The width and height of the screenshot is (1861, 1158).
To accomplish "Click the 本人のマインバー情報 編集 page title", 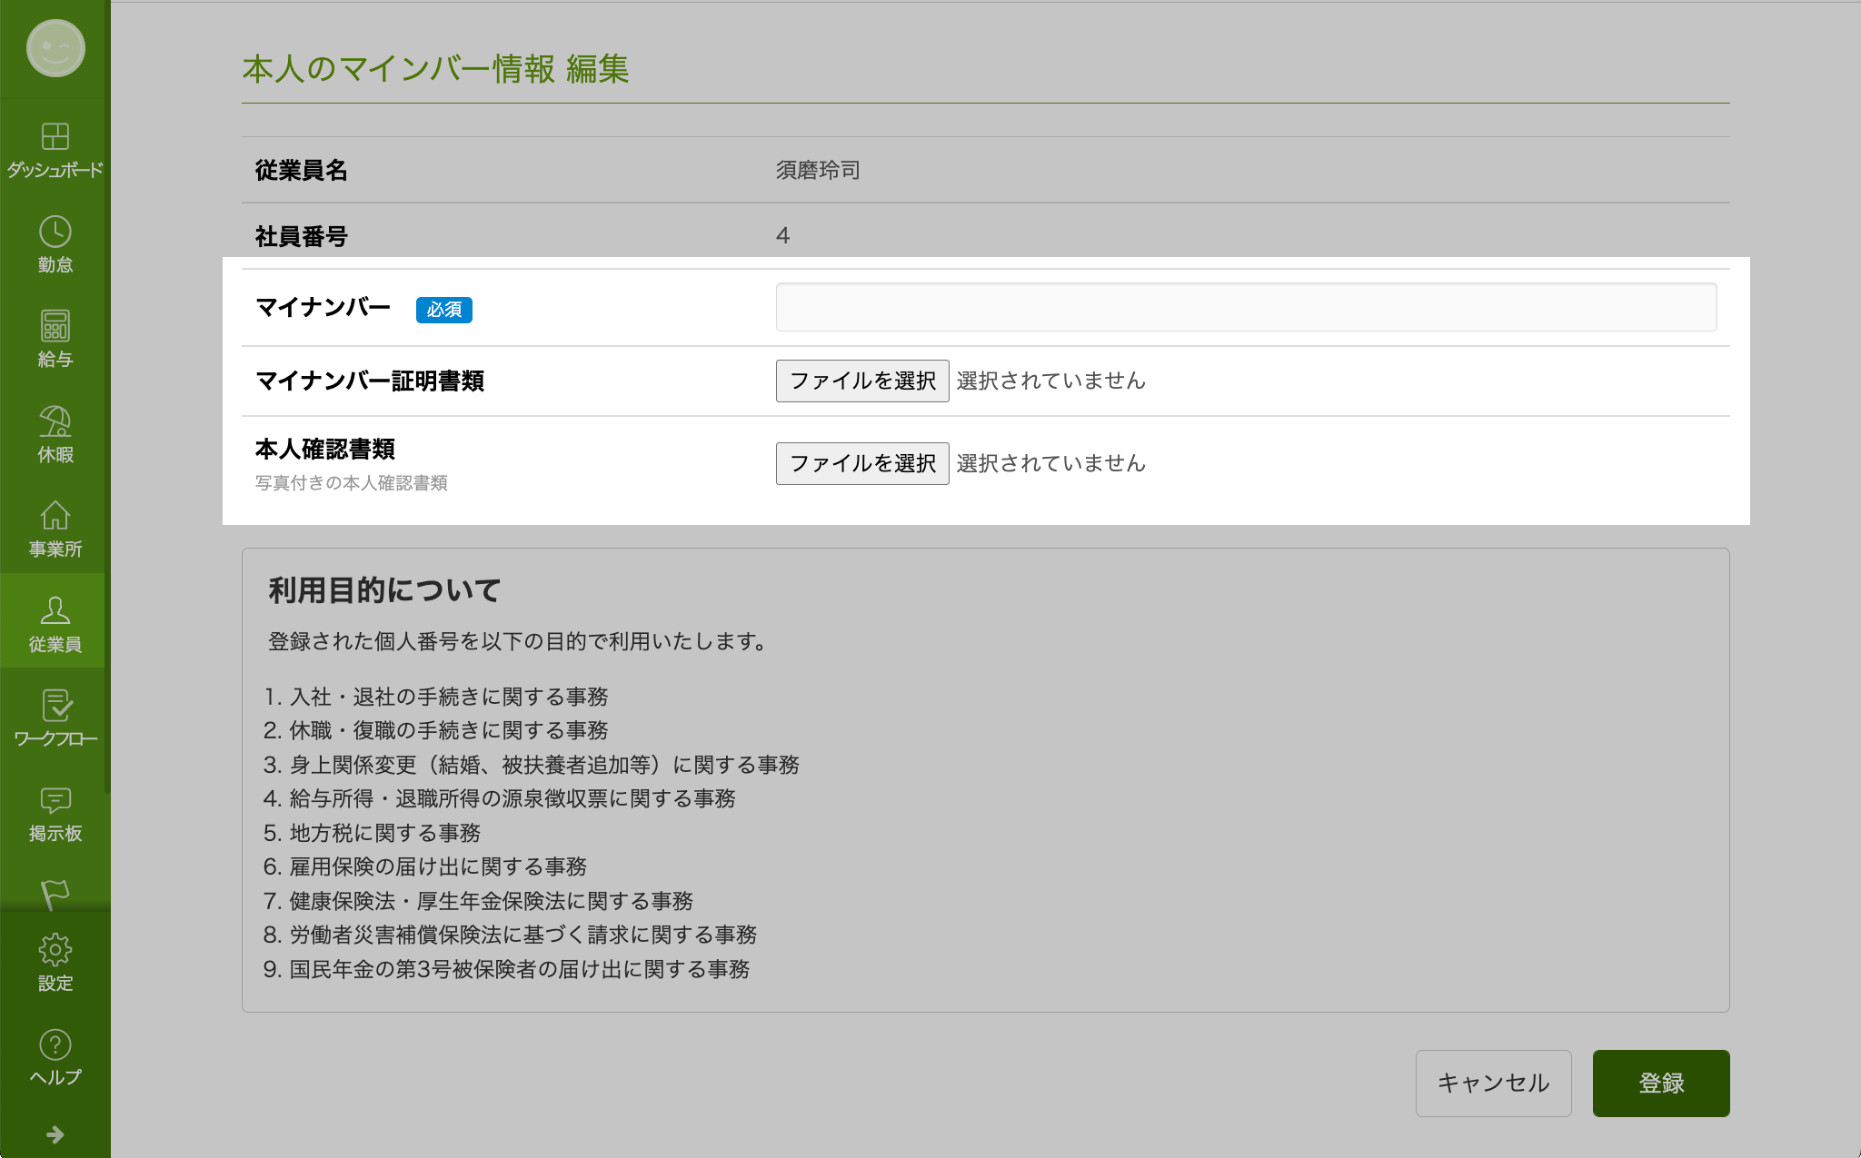I will (x=434, y=67).
